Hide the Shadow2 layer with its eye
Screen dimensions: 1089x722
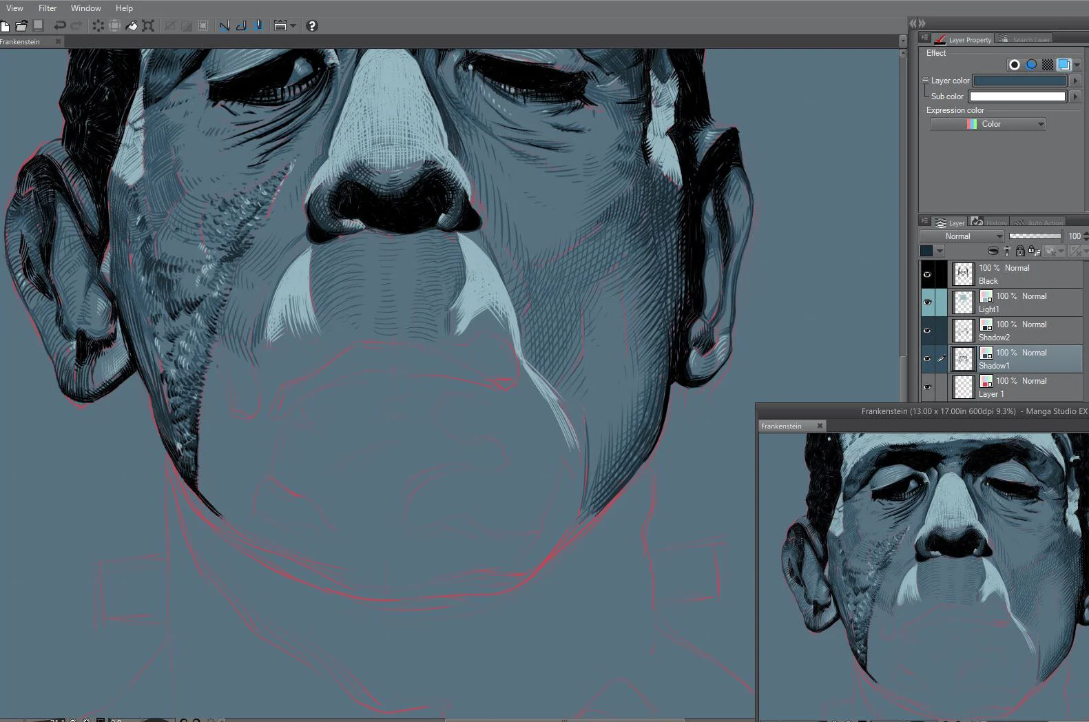pyautogui.click(x=927, y=331)
